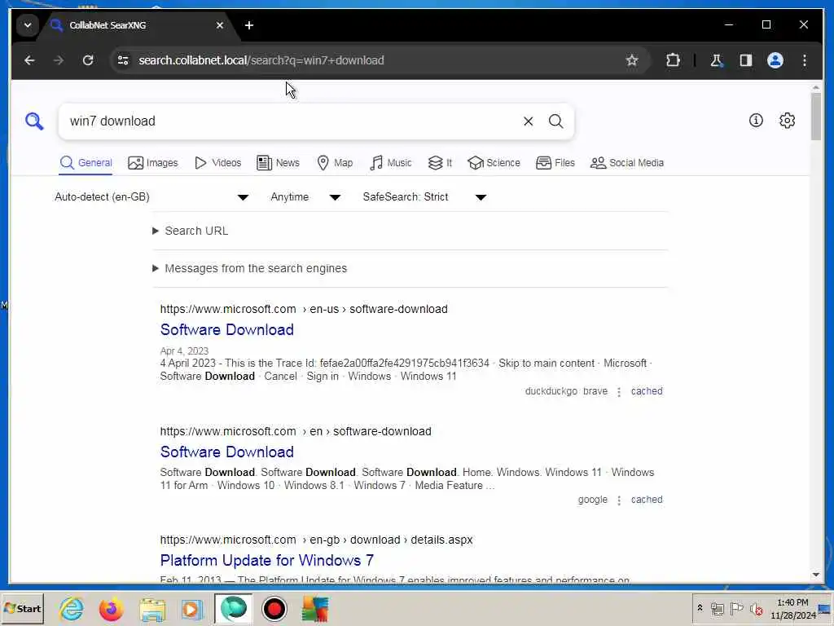Open the colorful puzzle app on taskbar
Image resolution: width=834 pixels, height=626 pixels.
[315, 608]
